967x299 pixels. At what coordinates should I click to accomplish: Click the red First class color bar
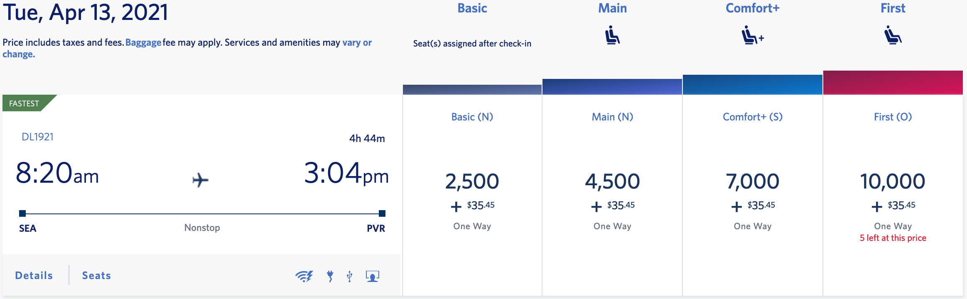click(893, 83)
